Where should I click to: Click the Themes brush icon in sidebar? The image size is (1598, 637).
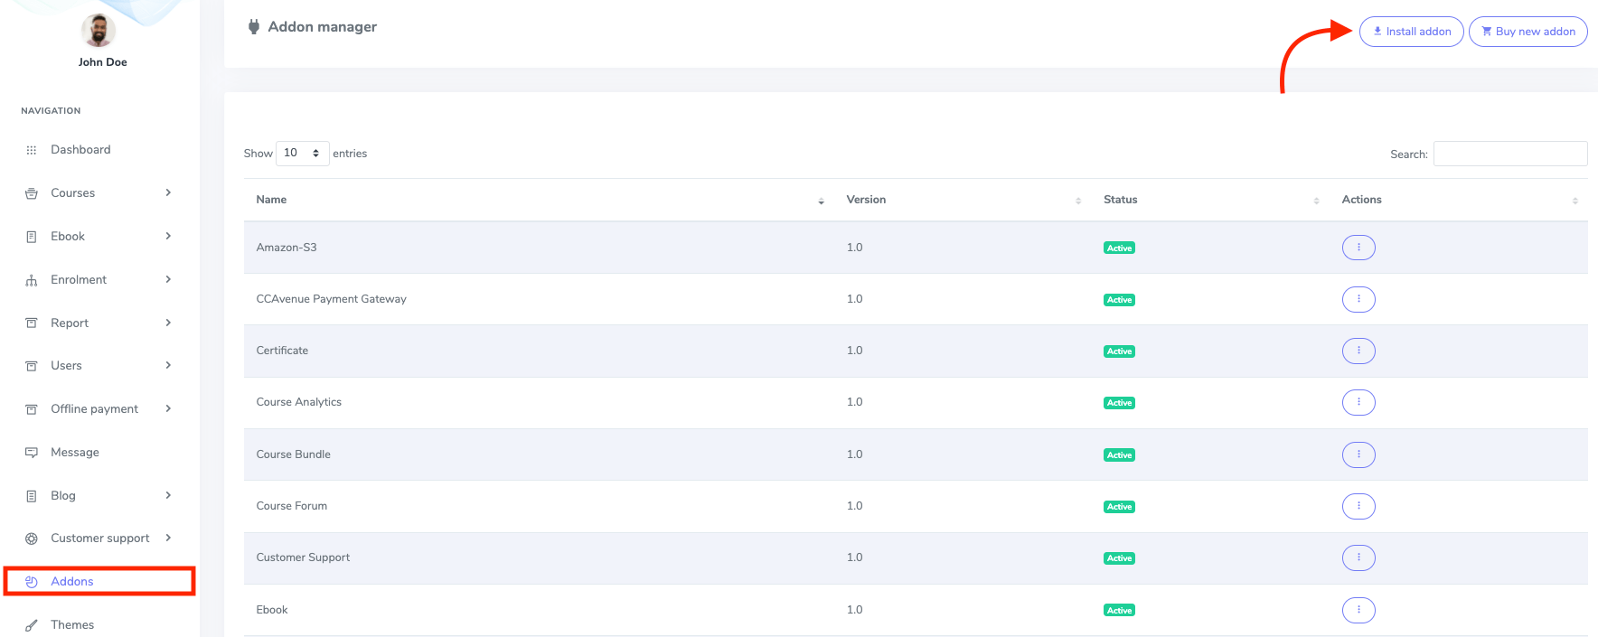pos(32,625)
